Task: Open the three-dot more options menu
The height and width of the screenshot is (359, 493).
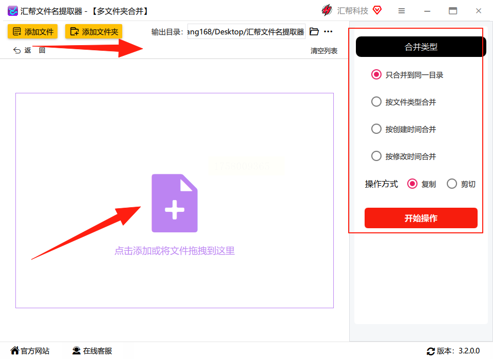Action: pyautogui.click(x=328, y=31)
